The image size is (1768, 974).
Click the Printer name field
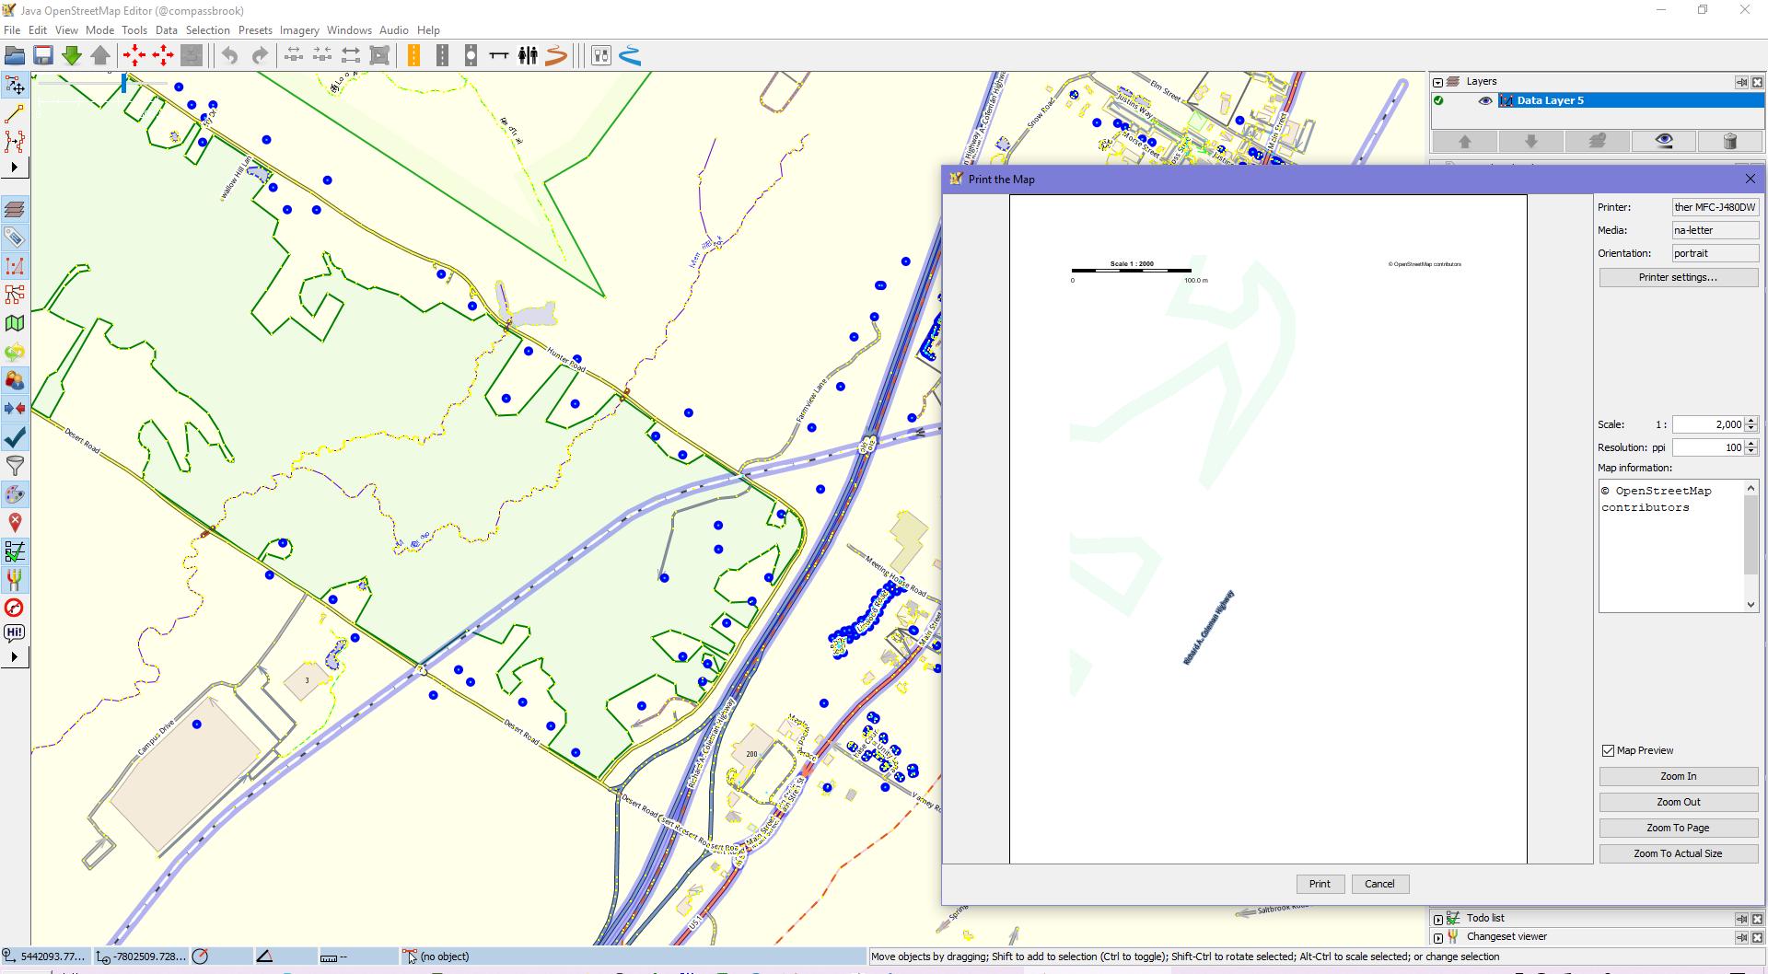click(1716, 207)
